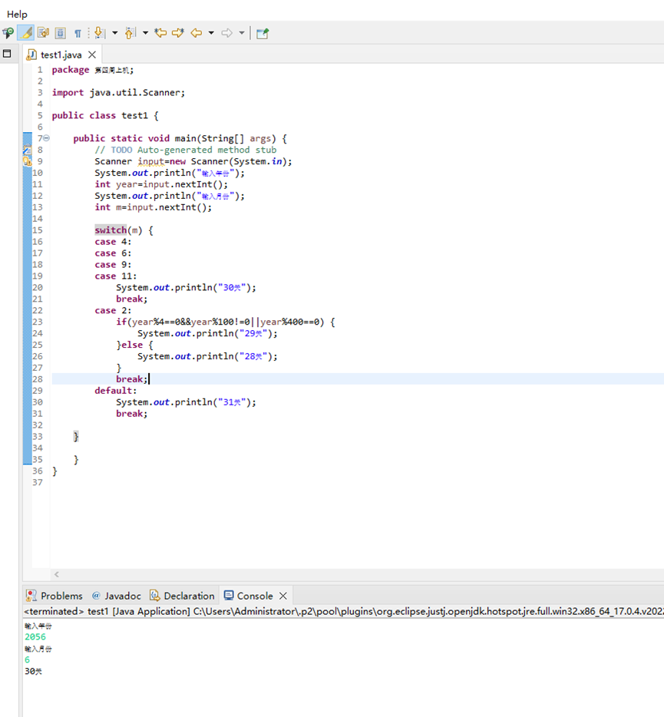Screen dimensions: 664x717
Task: Click line number 37 in the gutter
Action: 38,482
